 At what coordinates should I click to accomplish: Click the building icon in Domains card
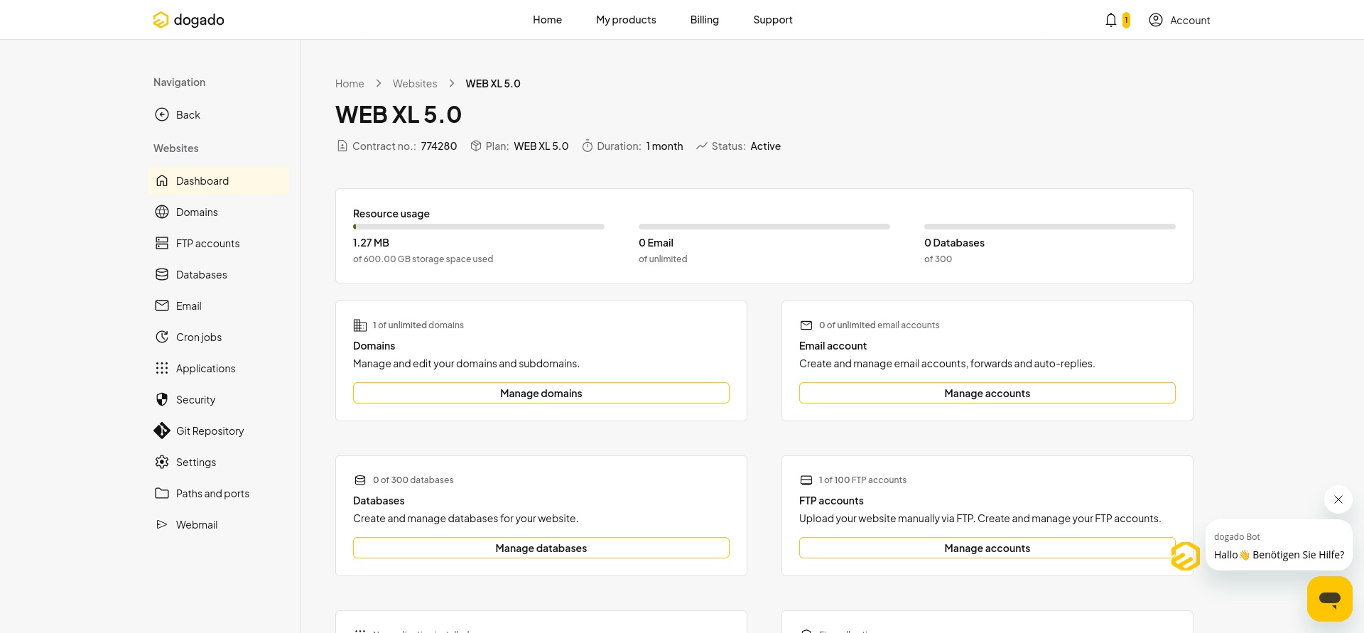[x=360, y=325]
